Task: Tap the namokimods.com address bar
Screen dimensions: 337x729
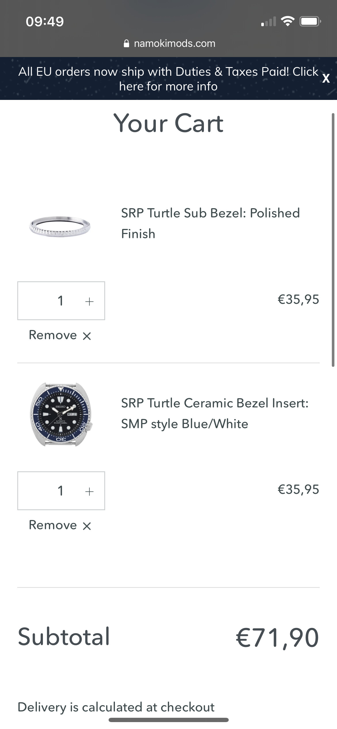Action: click(169, 43)
